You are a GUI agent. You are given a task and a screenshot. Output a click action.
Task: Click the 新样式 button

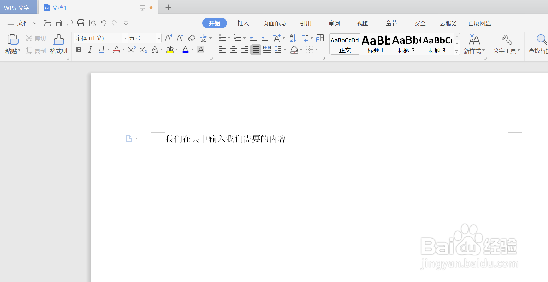(474, 44)
